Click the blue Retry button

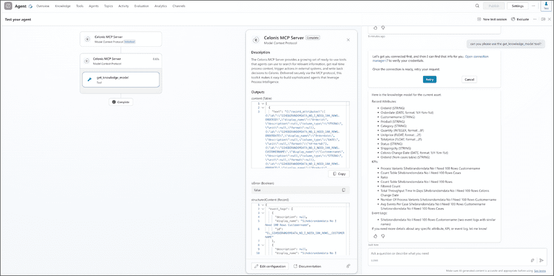[x=430, y=80]
